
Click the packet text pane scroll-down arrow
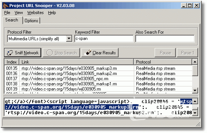pyautogui.click(x=195, y=113)
